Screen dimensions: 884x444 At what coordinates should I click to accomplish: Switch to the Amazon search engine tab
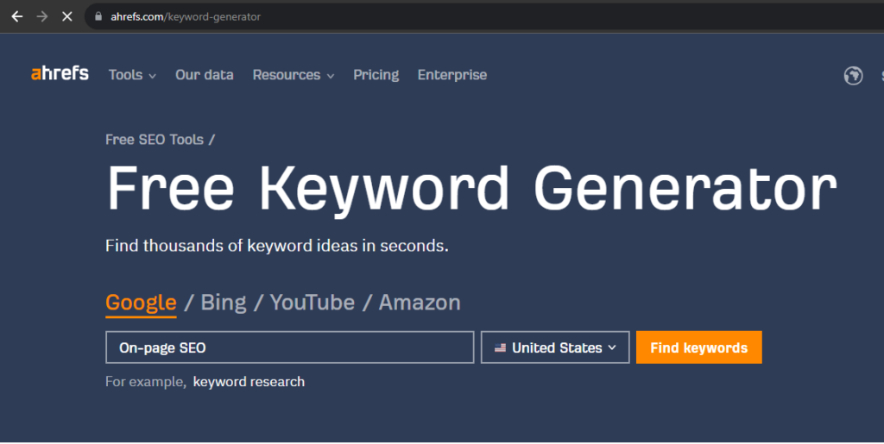point(420,303)
